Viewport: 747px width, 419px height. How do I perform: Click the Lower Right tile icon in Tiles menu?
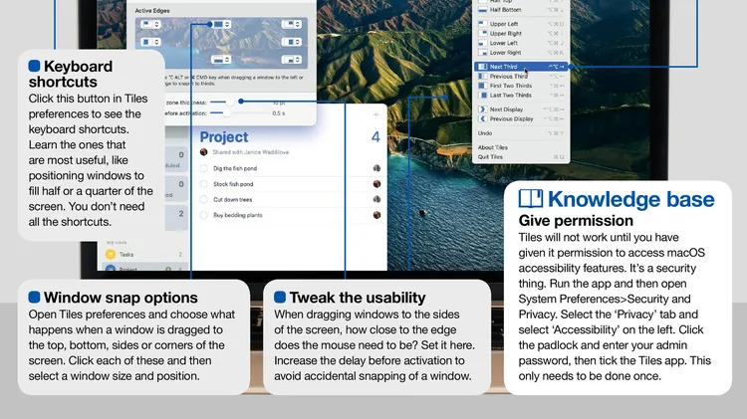tap(483, 53)
